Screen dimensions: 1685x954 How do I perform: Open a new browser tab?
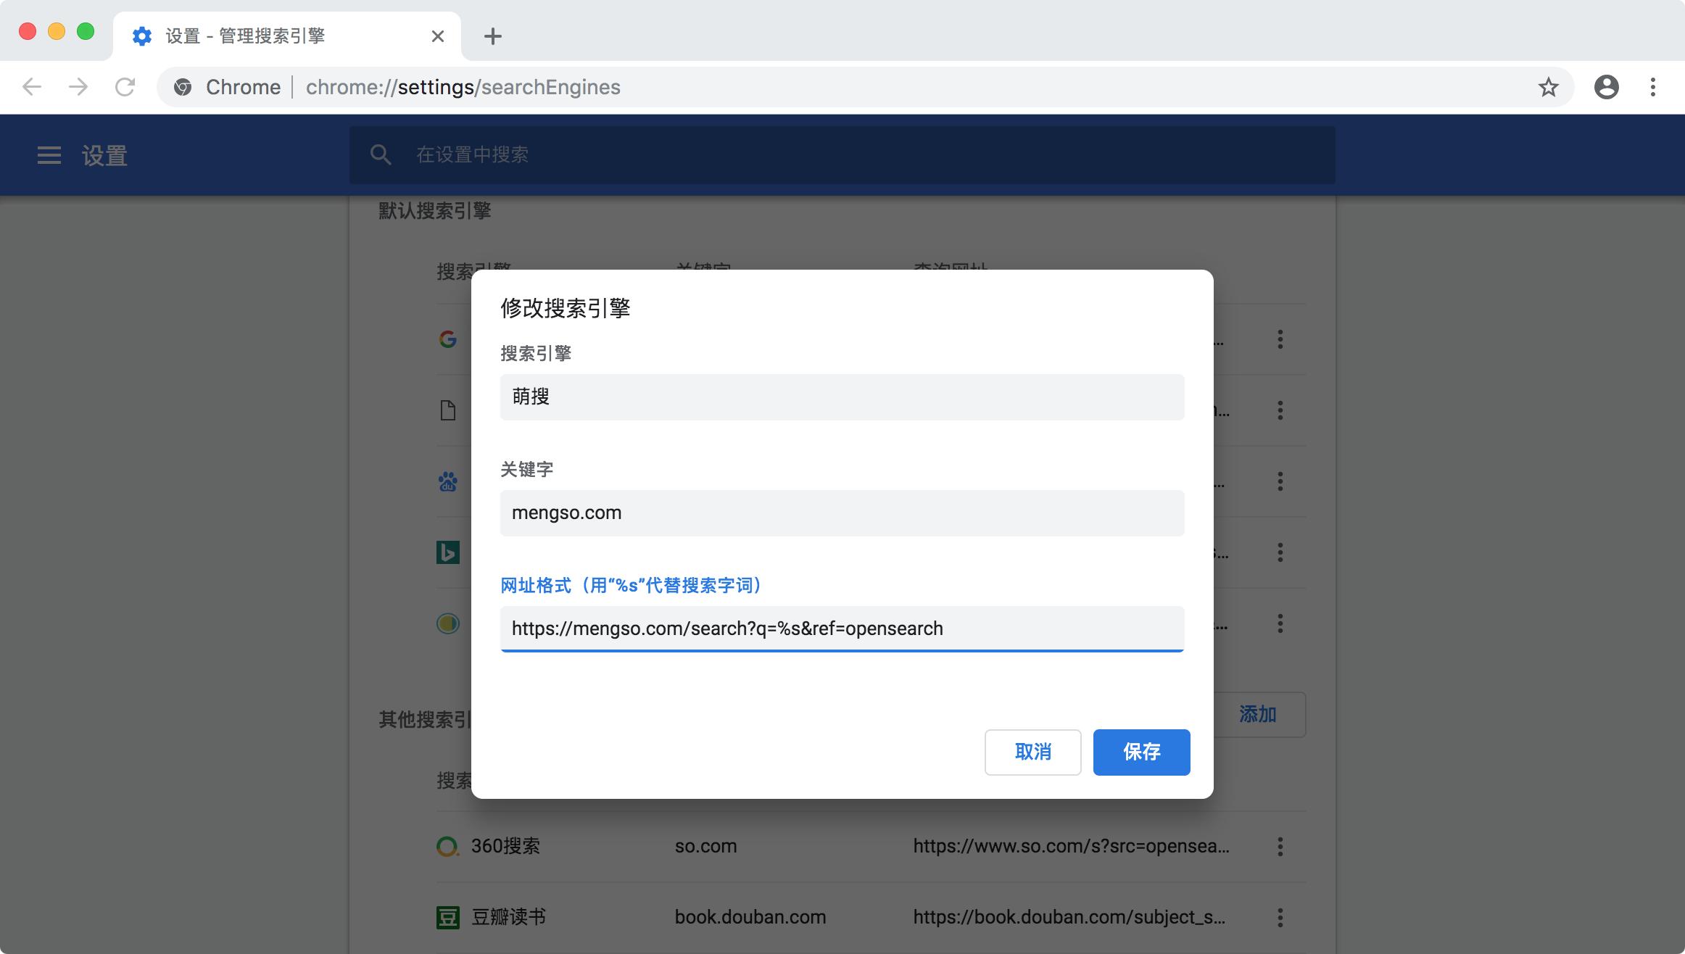492,36
